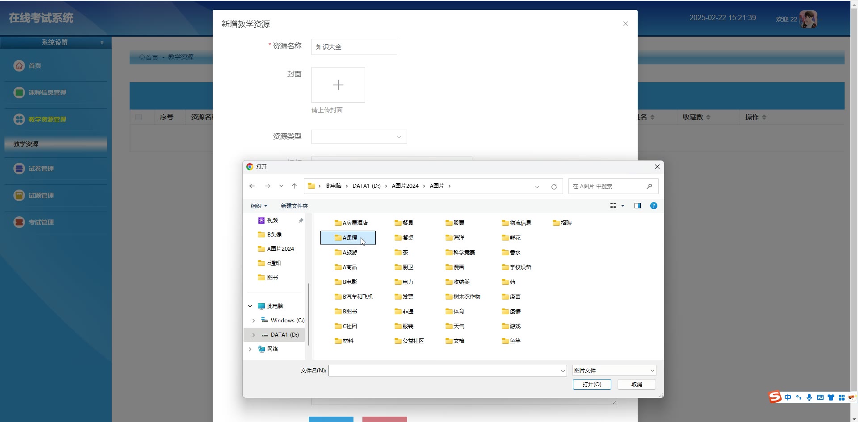Screen dimensions: 858x422
Task: Expand the Windows (C:) tree node
Action: coord(254,321)
